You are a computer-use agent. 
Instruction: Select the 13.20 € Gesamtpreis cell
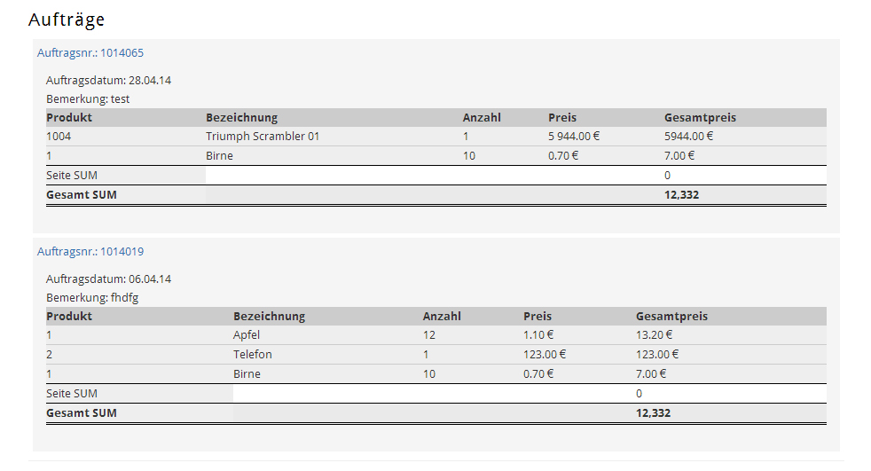(x=654, y=335)
